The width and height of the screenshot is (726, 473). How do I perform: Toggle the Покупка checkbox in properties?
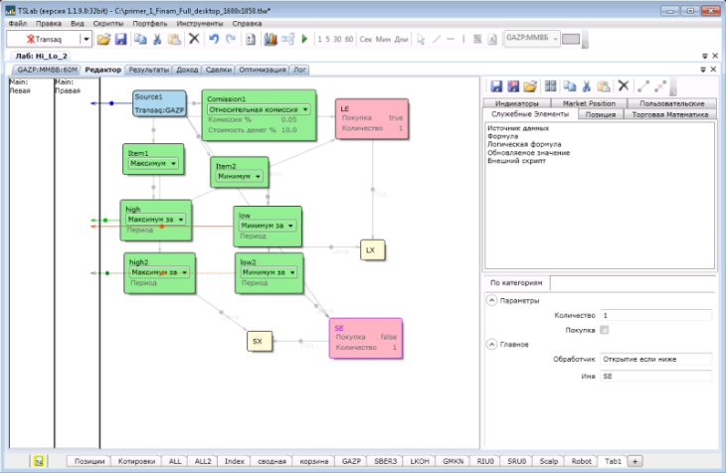(604, 330)
